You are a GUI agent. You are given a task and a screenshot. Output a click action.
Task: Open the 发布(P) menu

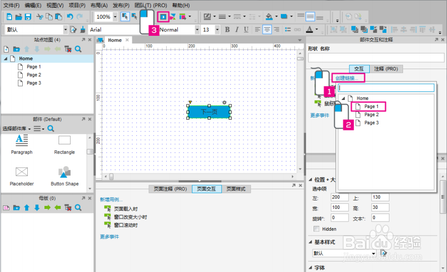coord(121,6)
